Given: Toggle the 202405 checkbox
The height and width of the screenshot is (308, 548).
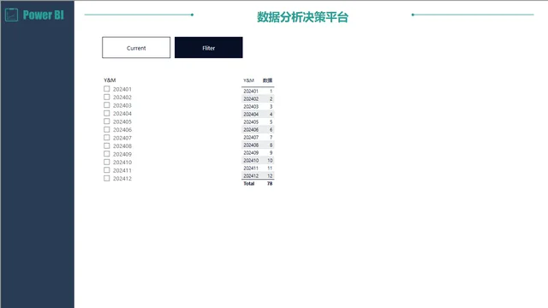Looking at the screenshot, I should pyautogui.click(x=106, y=121).
